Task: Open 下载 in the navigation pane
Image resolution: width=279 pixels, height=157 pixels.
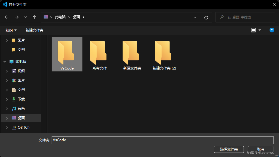Action: 21,99
